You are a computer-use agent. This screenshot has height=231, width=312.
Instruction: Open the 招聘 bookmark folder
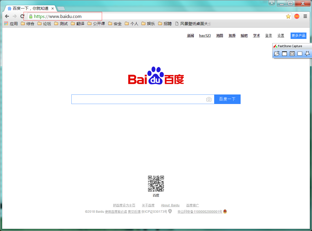[x=165, y=24]
